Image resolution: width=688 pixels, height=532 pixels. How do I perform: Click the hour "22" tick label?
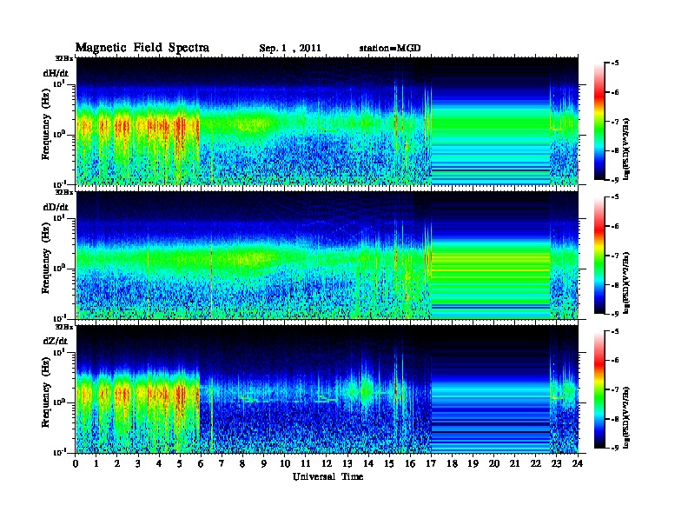(536, 463)
